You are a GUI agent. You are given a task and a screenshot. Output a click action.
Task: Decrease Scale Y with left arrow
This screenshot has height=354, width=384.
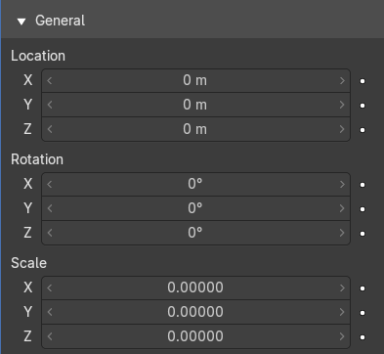[x=50, y=312]
